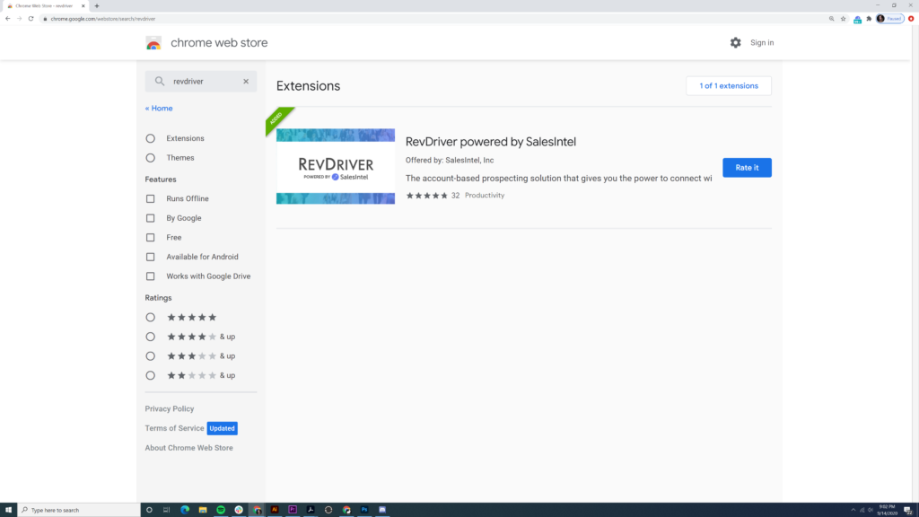Click the Chrome Web Store rainbow logo
Image resolution: width=919 pixels, height=517 pixels.
click(x=153, y=43)
